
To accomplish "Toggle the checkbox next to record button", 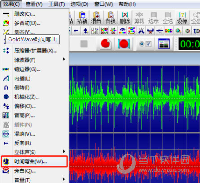I will [148, 44].
